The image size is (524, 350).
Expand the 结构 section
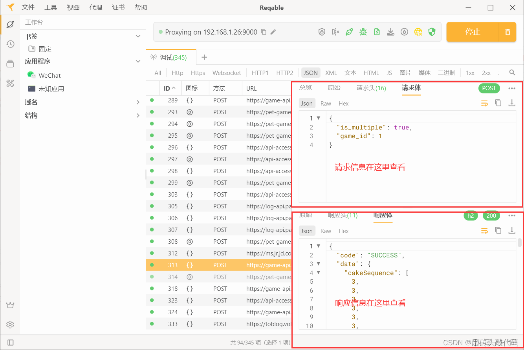point(138,115)
